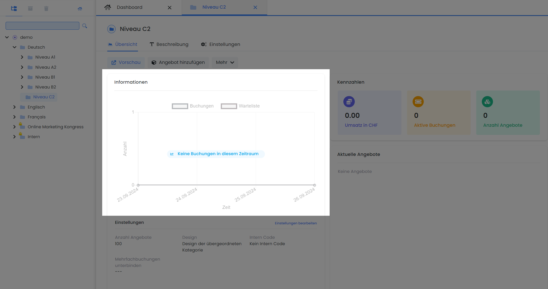548x289 pixels.
Task: Select Online Marketing Kongress tree item
Action: (x=56, y=127)
